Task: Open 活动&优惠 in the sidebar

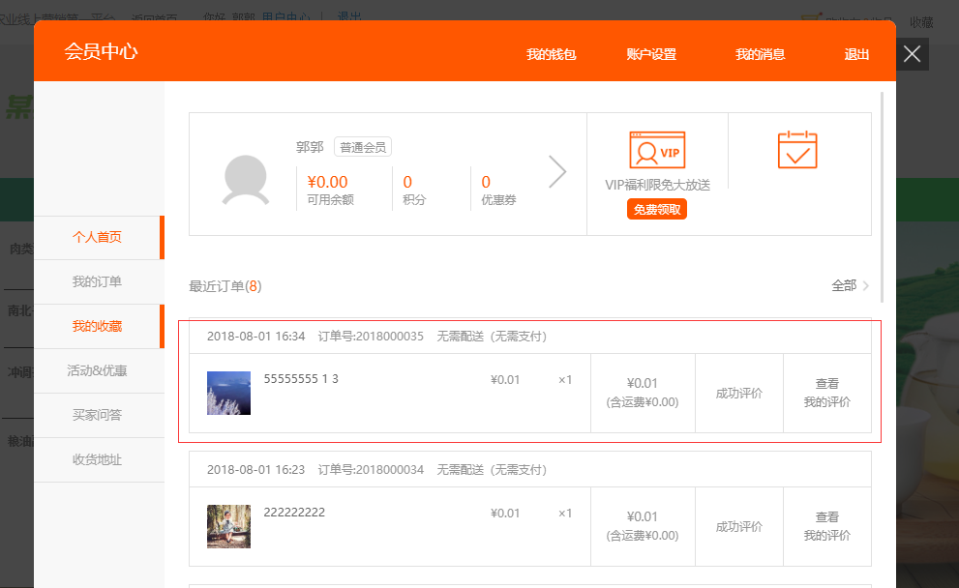Action: (97, 371)
